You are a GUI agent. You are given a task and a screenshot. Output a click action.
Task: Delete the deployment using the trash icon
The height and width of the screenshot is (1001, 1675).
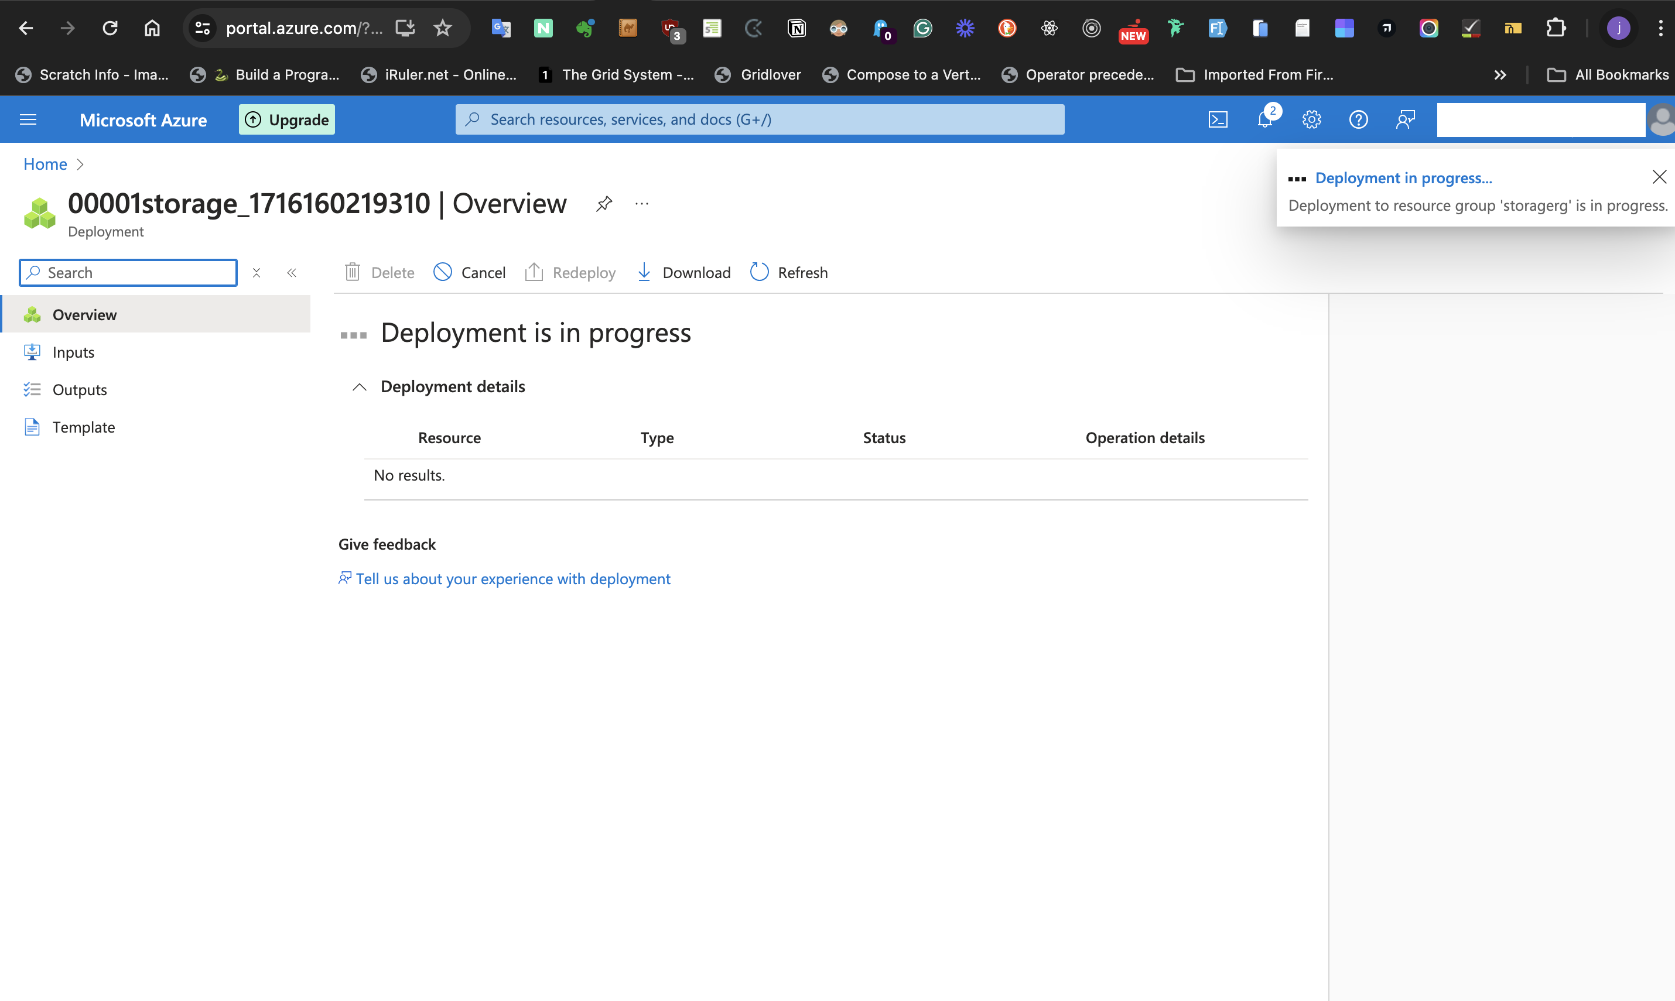378,272
